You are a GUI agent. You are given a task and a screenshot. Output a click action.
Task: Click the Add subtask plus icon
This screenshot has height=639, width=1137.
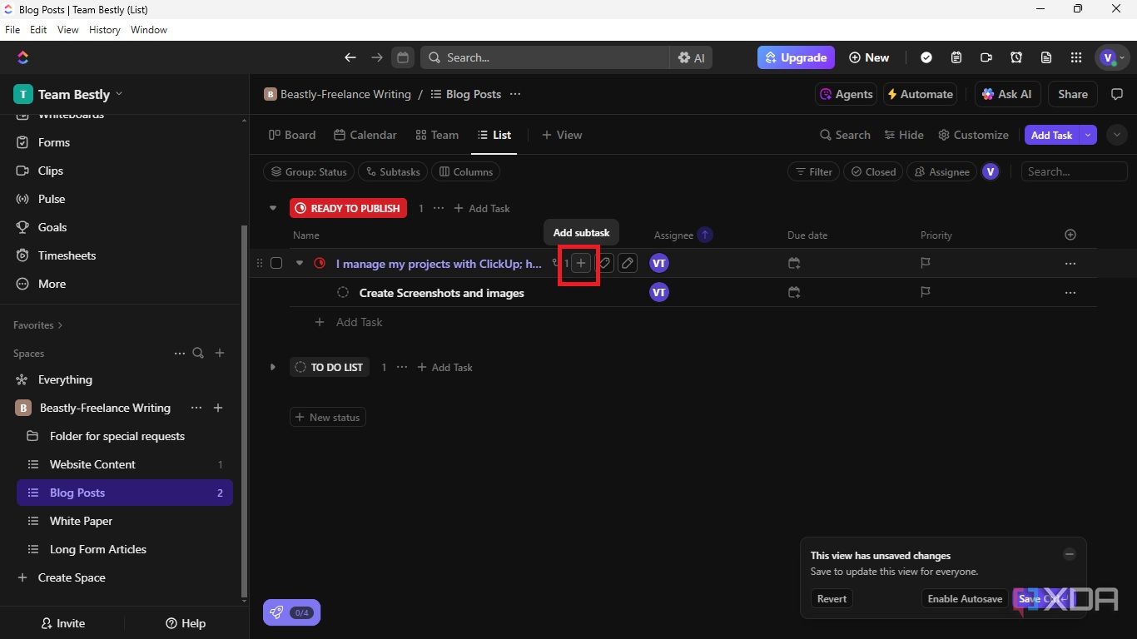point(581,263)
